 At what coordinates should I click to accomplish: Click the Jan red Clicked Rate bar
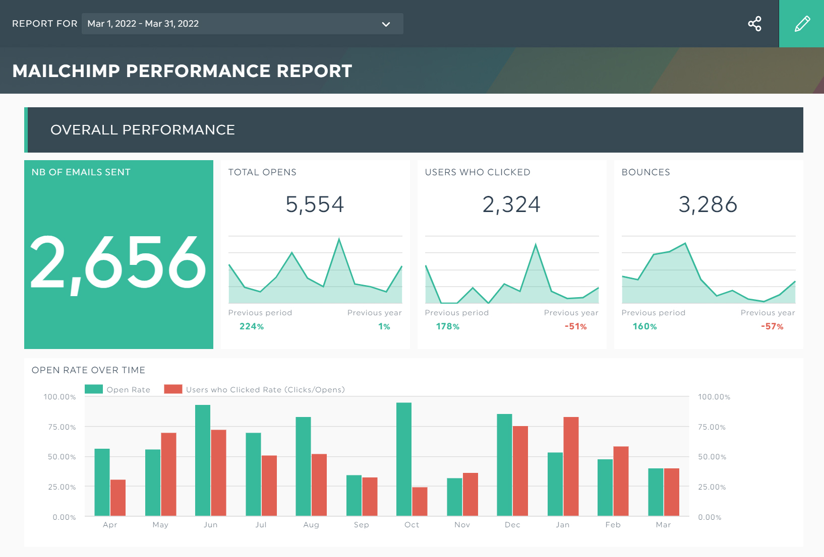click(x=571, y=466)
